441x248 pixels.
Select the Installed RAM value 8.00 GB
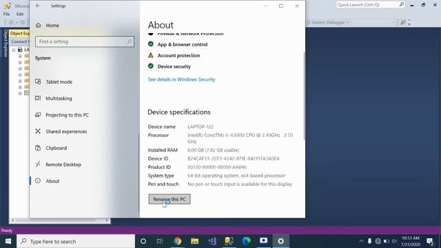coord(213,150)
